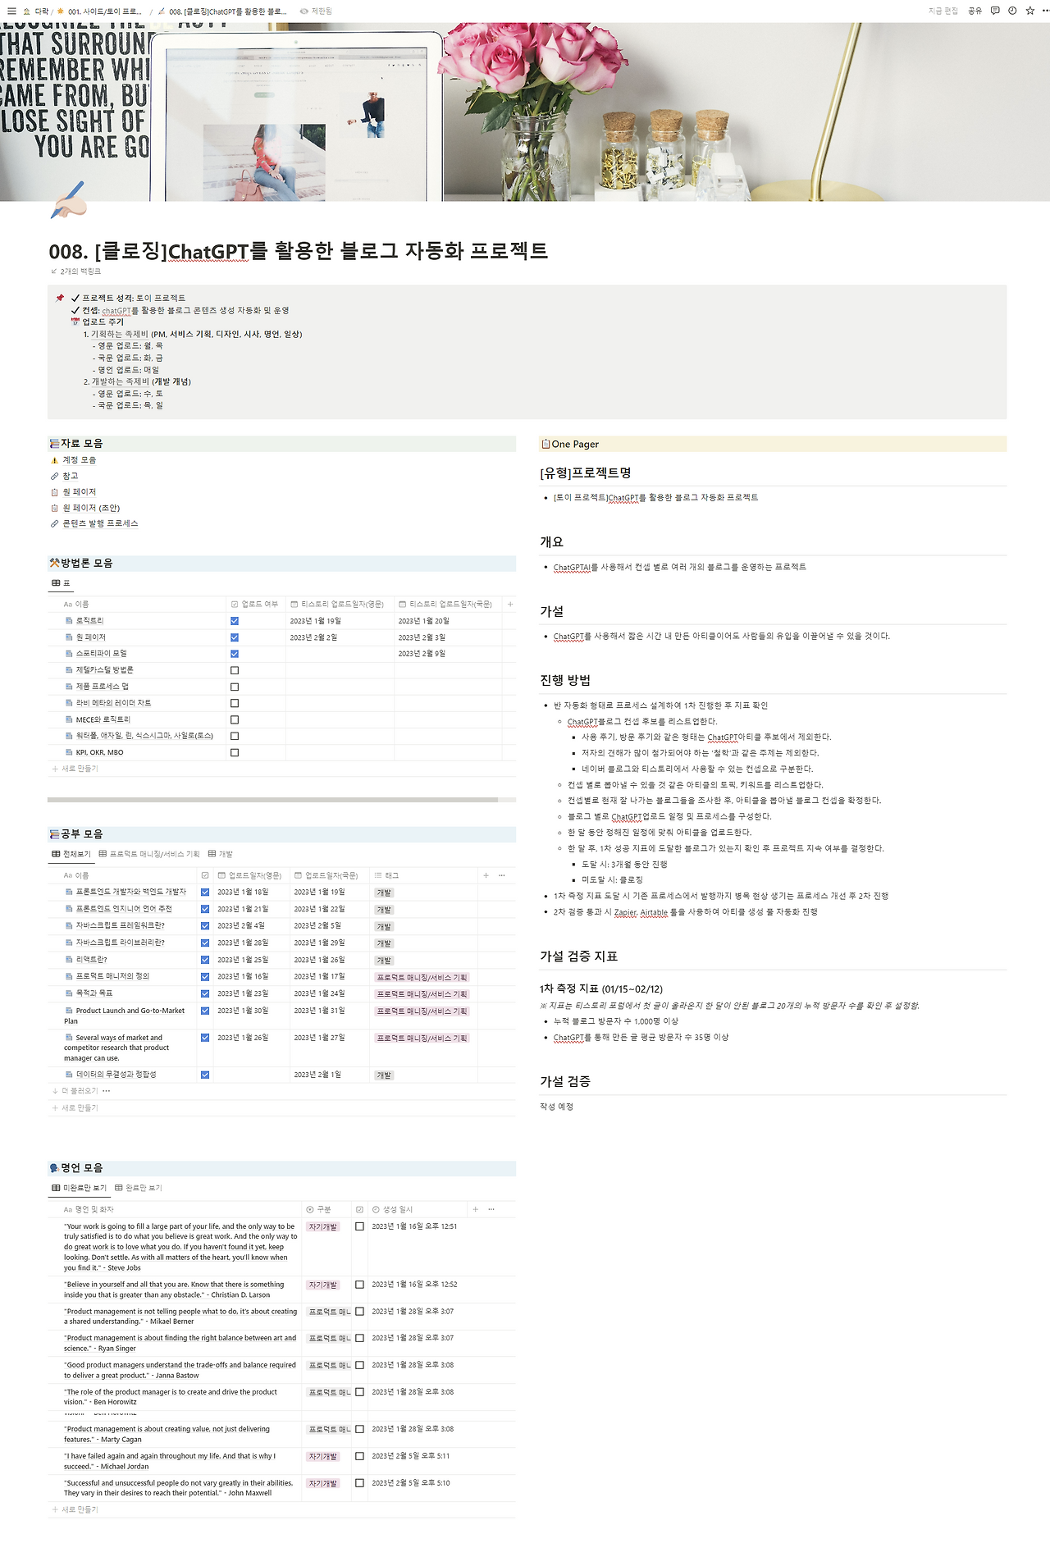Select the 완료만 보기 view tab
The width and height of the screenshot is (1050, 1566).
tap(139, 1188)
